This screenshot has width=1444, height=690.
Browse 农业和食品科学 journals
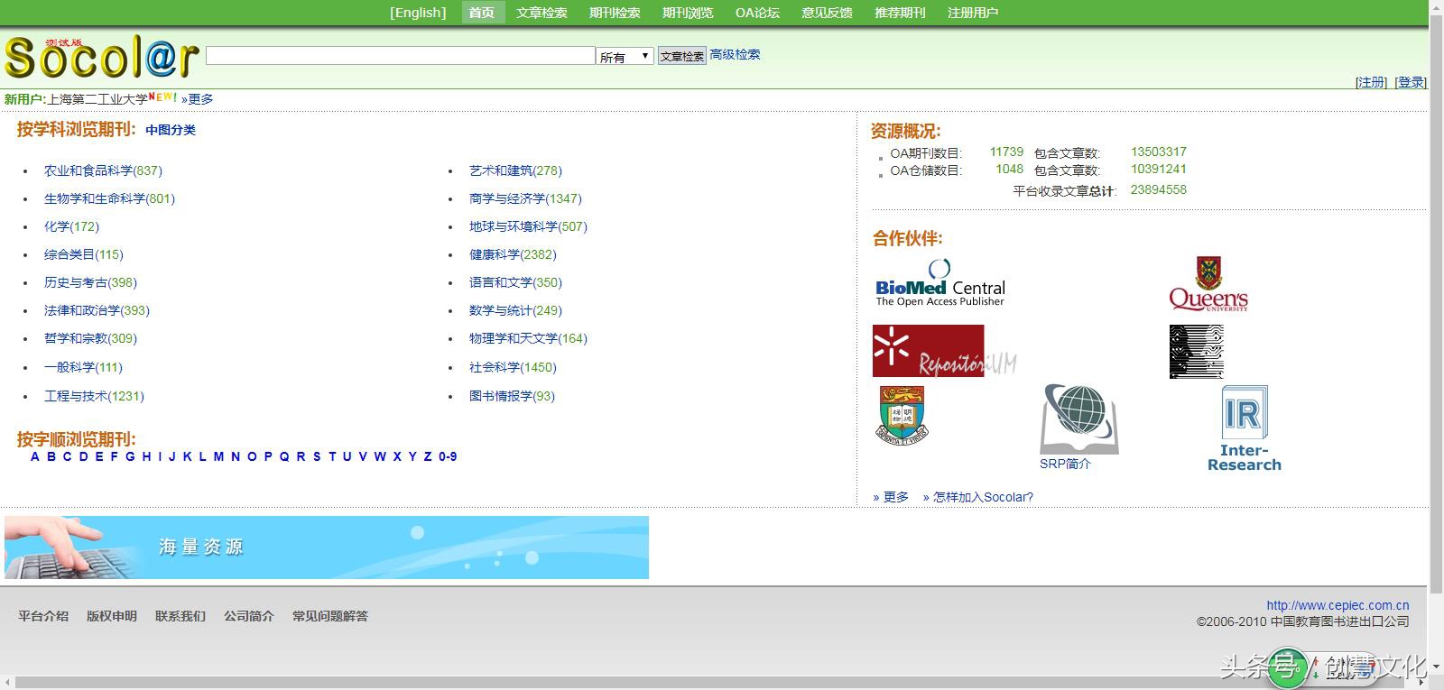point(103,170)
